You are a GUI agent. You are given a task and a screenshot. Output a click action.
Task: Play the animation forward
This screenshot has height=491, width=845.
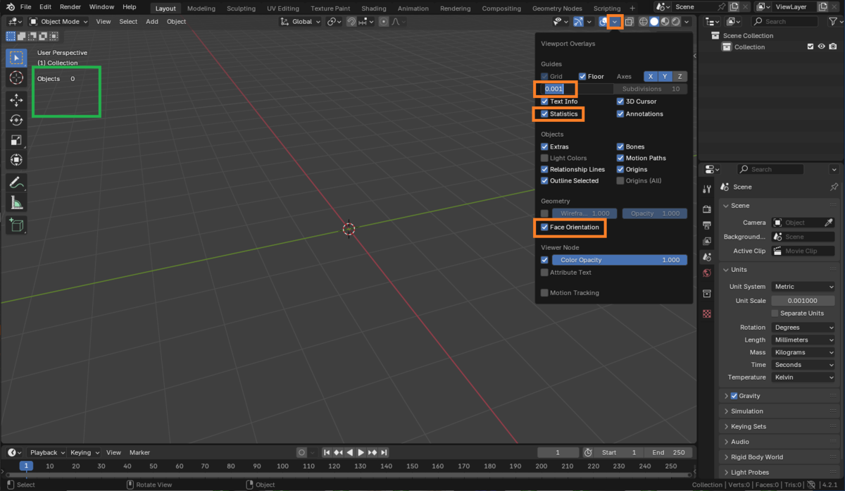[361, 452]
